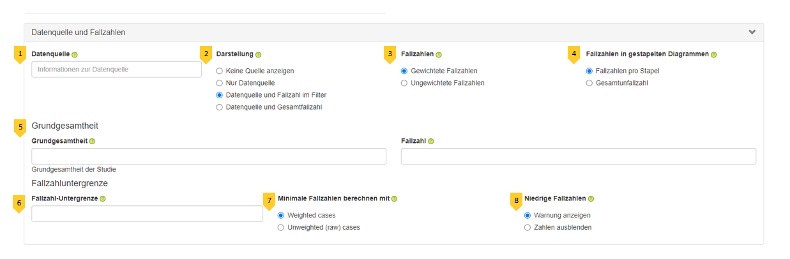Click the Informationen zur Datenquelle field
This screenshot has height=259, width=790.
[116, 70]
